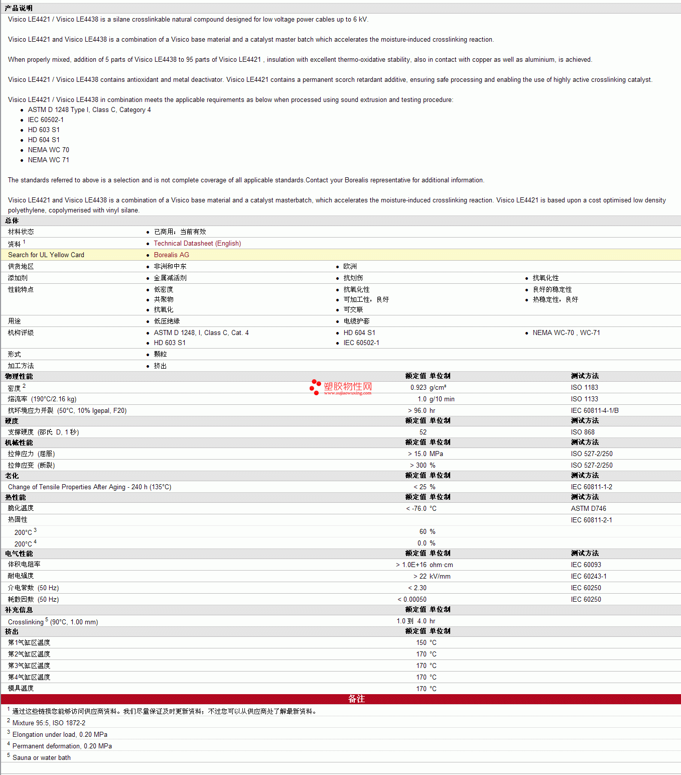This screenshot has height=775, width=681.
Task: Click the 'Sauna or water bath' footnote
Action: pyautogui.click(x=42, y=757)
